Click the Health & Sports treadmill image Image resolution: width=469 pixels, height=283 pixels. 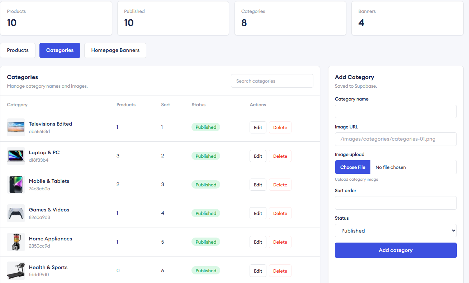click(16, 270)
